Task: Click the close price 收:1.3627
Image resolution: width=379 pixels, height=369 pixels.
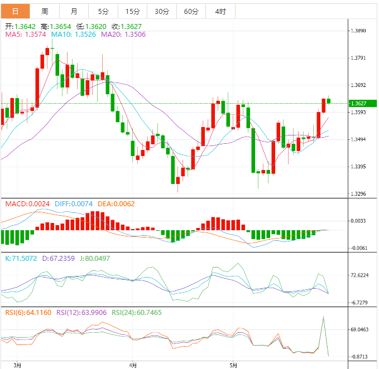Action: point(127,27)
